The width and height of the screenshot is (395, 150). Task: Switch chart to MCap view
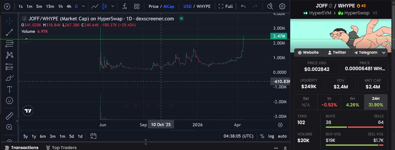[169, 6]
